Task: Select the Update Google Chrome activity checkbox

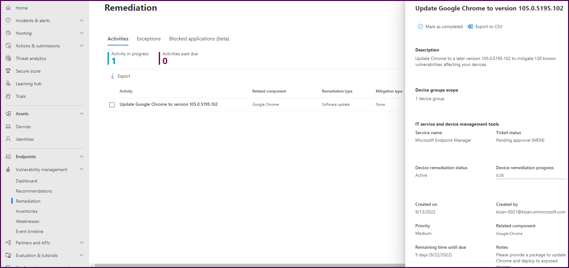Action: 112,105
